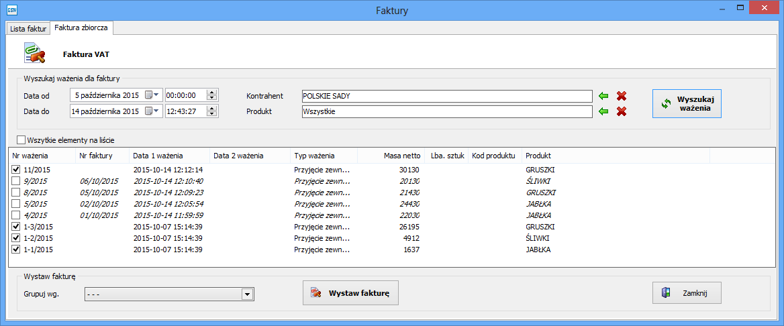Image resolution: width=784 pixels, height=326 pixels.
Task: Clear Kontrahent with red X icon
Action: pos(622,96)
